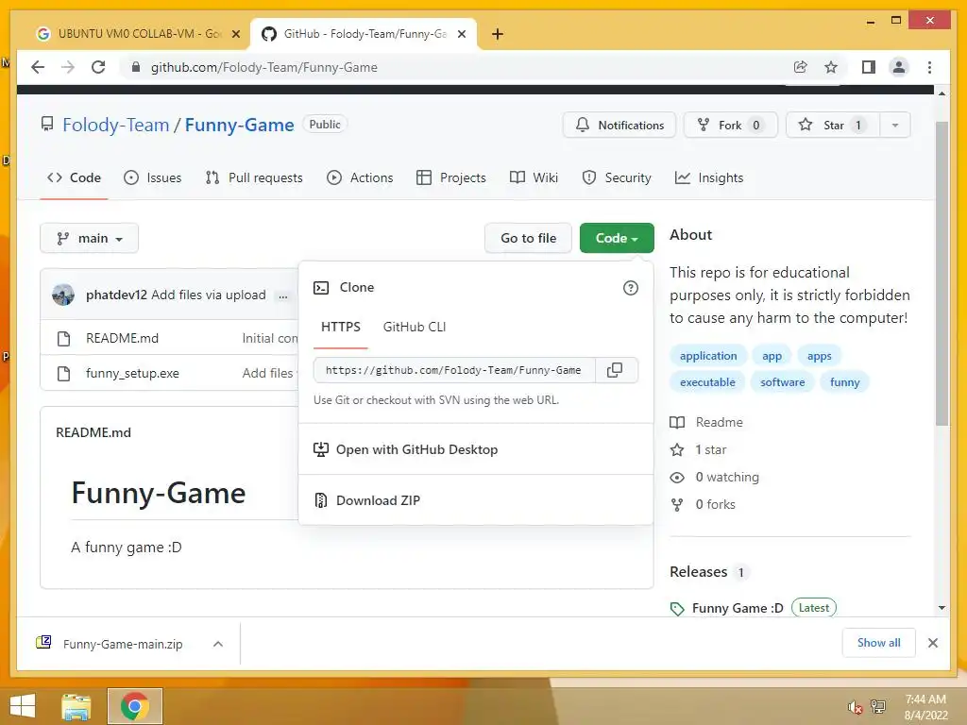Click the repository icon beside Folody-Team
The image size is (967, 725).
tap(47, 125)
